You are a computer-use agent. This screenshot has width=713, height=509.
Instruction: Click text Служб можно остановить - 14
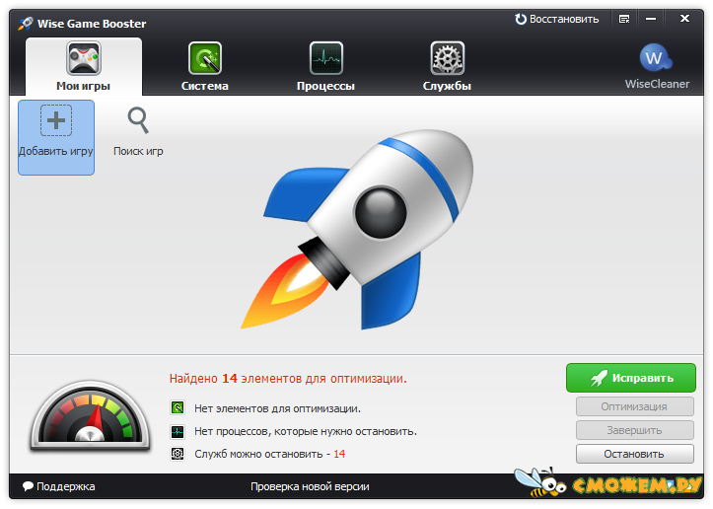[269, 454]
